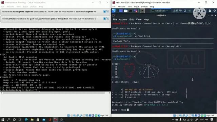Show hidden system tray icons chevron
217x122 pixels.
(173, 120)
